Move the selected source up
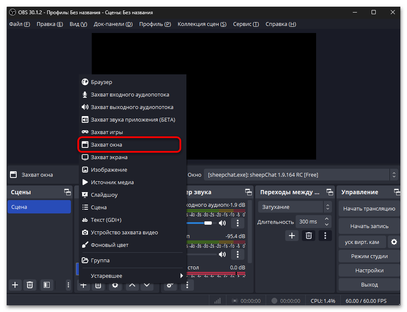 click(x=132, y=286)
